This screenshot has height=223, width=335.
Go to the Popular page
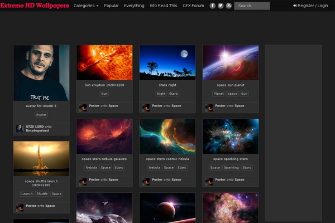[111, 6]
